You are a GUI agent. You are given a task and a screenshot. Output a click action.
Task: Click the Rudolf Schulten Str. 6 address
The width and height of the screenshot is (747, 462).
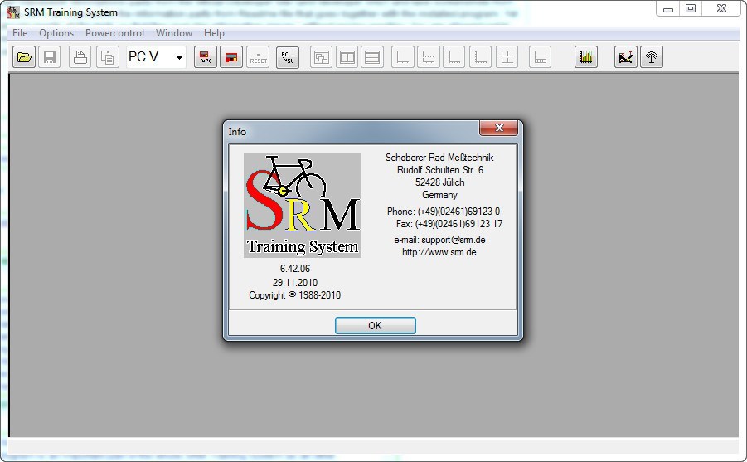point(439,170)
